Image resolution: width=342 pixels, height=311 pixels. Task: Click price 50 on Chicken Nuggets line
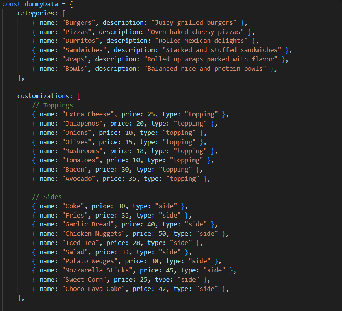162,234
